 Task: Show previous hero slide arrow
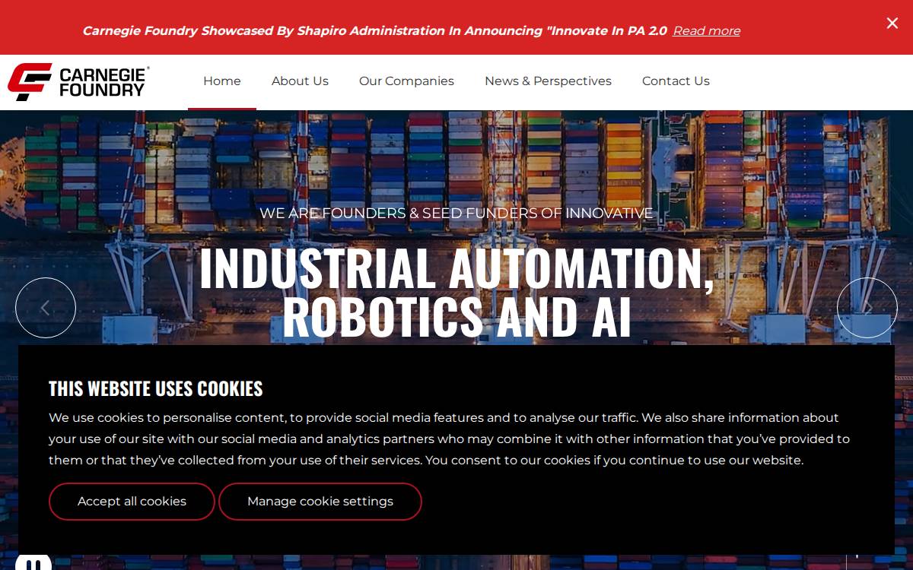pos(46,308)
